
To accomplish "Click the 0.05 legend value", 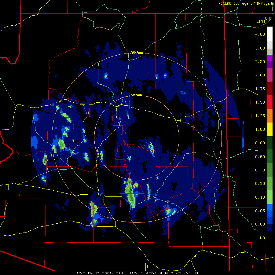I will click(x=260, y=211).
